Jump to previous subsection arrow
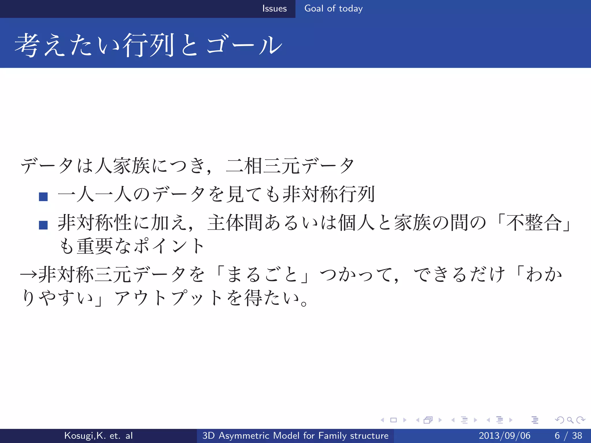Screen dimensions: 591x443 tap(453, 420)
